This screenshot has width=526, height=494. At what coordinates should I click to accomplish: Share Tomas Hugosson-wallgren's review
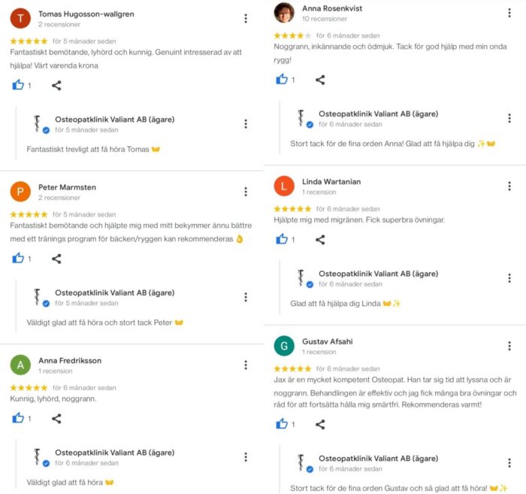pyautogui.click(x=56, y=85)
